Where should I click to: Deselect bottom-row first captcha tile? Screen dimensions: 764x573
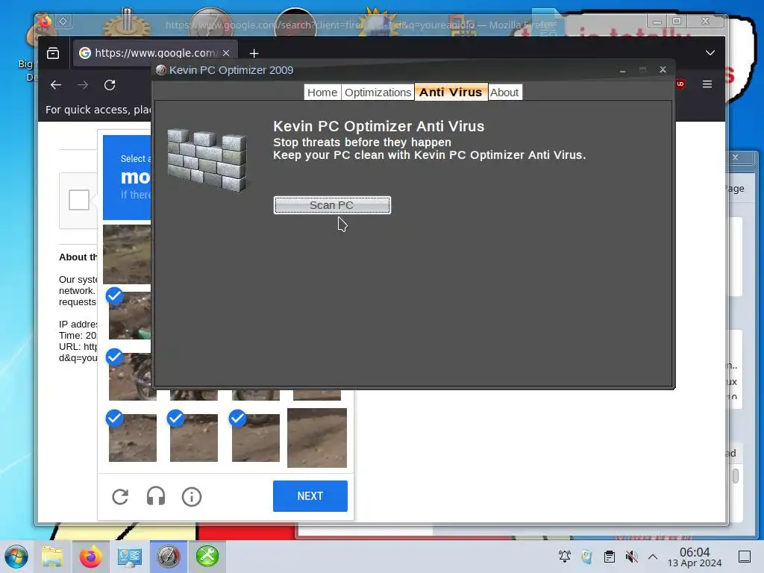coord(133,437)
